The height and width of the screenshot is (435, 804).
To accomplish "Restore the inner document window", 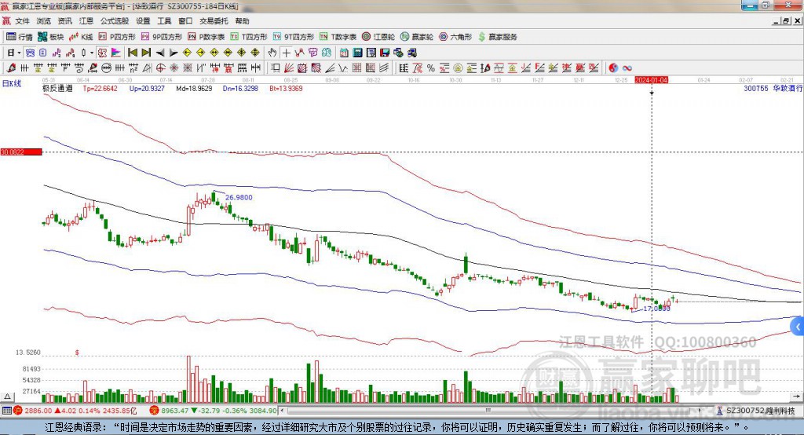I will click(785, 21).
